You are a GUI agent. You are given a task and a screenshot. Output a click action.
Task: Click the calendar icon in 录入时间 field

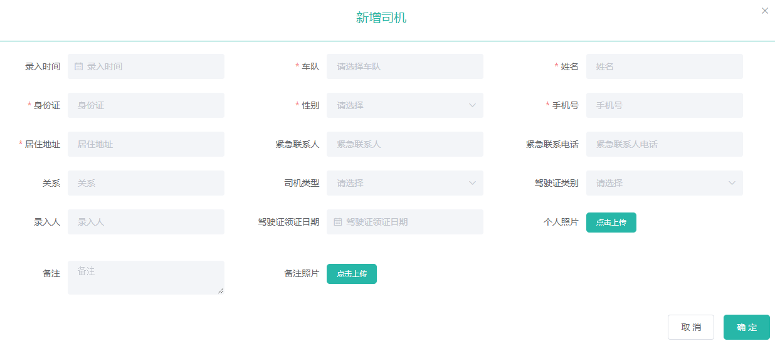[x=79, y=66]
